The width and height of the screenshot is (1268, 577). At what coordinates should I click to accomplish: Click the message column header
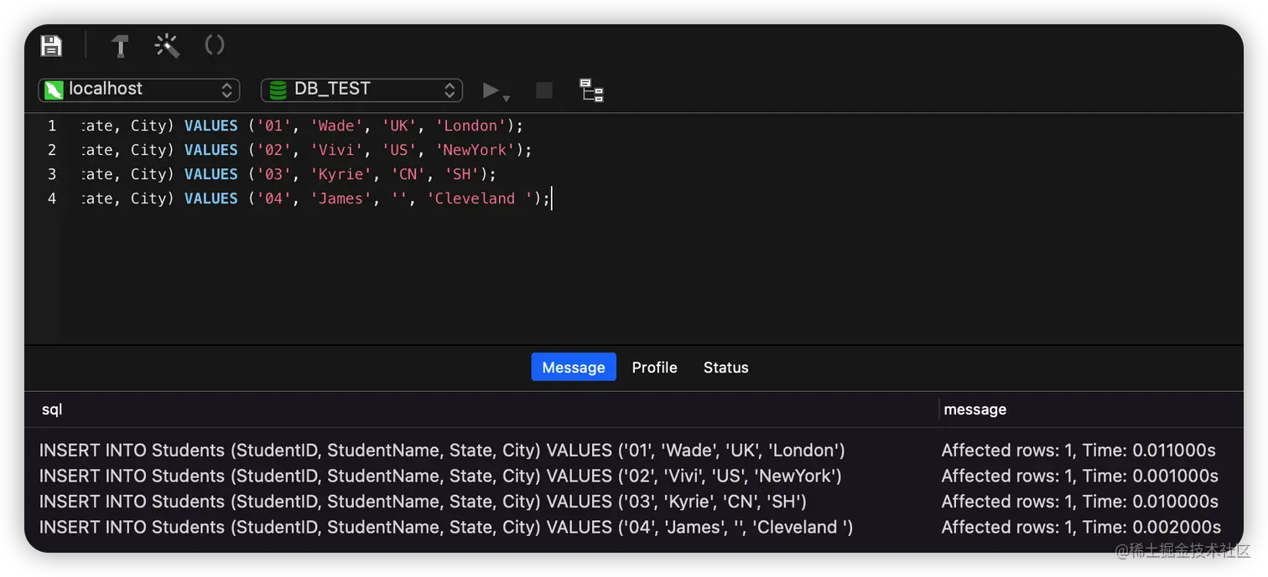point(974,410)
